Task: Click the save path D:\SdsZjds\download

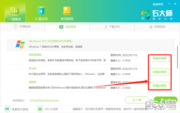Action: (x=44, y=100)
